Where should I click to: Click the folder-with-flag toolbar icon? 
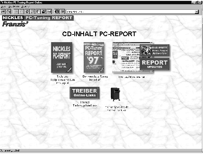38,11
